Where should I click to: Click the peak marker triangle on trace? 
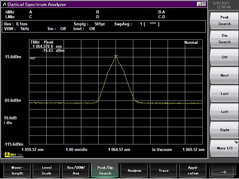116,56
